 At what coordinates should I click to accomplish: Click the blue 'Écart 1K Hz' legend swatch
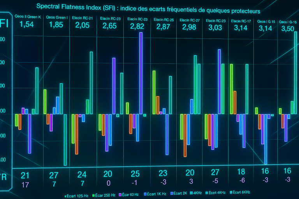(x=145, y=194)
